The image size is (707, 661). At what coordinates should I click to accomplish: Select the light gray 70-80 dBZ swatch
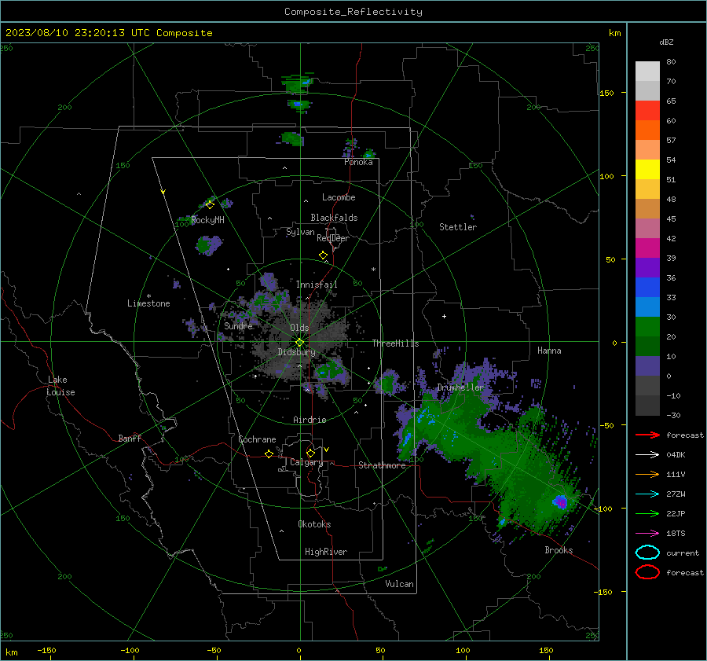(x=647, y=72)
